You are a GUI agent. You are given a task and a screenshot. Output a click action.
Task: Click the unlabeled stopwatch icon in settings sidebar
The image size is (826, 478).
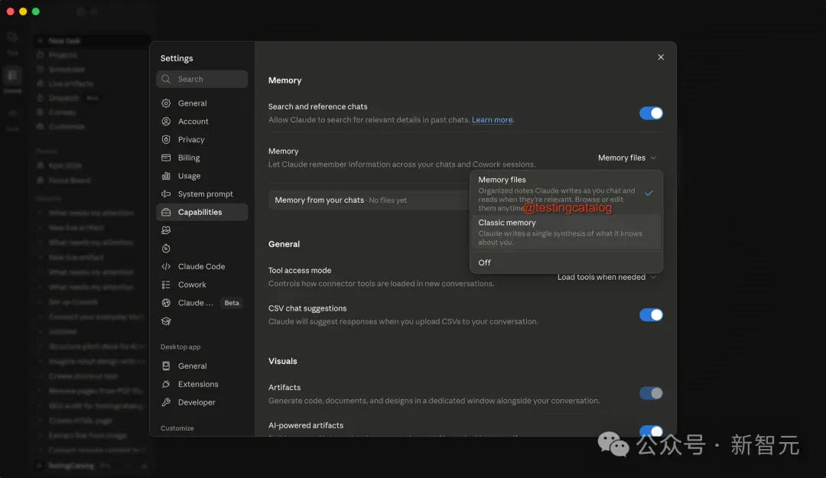(166, 249)
